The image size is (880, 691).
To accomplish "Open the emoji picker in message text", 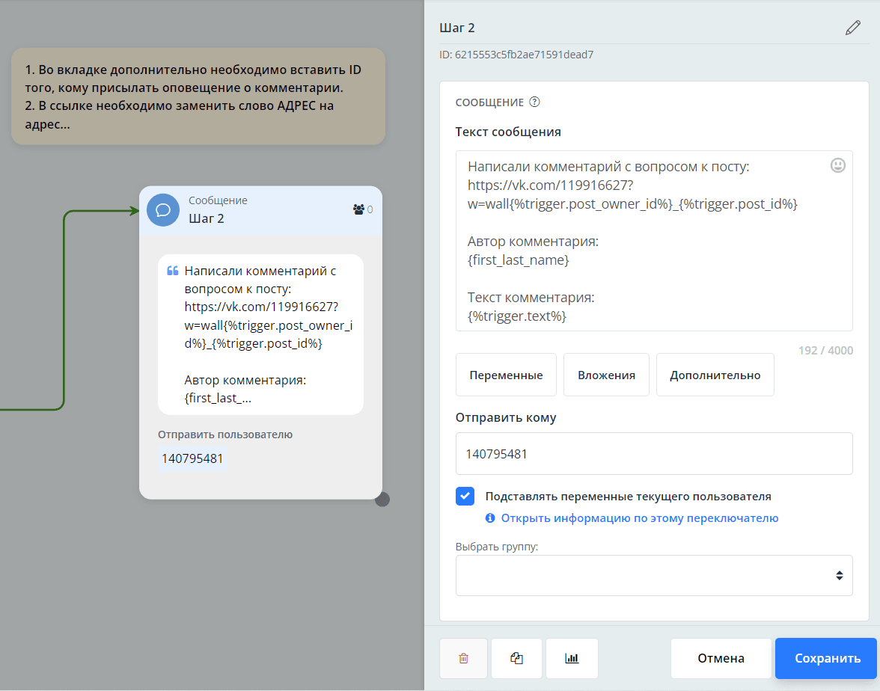I will pyautogui.click(x=838, y=165).
